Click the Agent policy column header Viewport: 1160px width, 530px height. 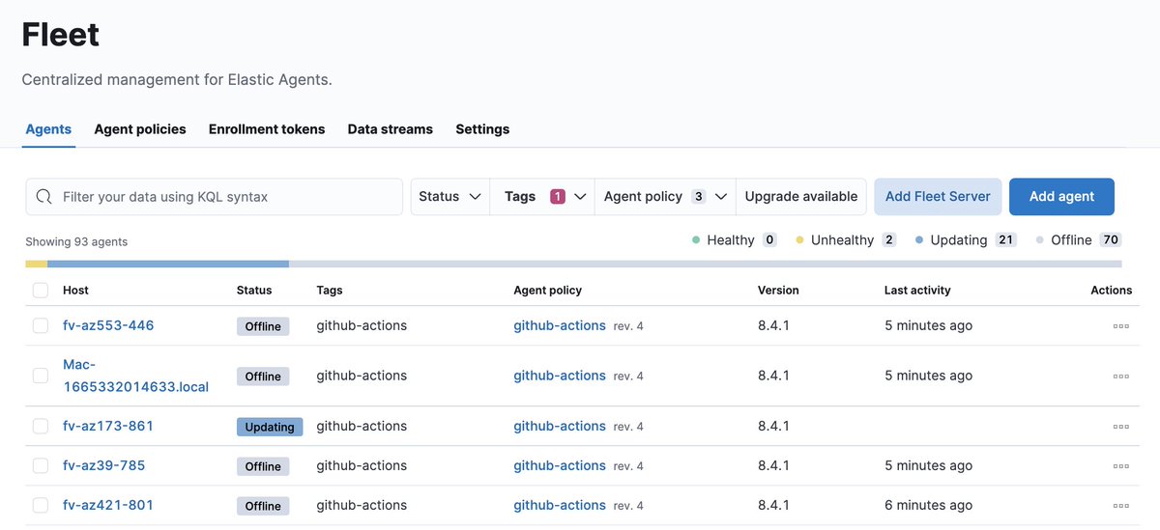point(547,290)
